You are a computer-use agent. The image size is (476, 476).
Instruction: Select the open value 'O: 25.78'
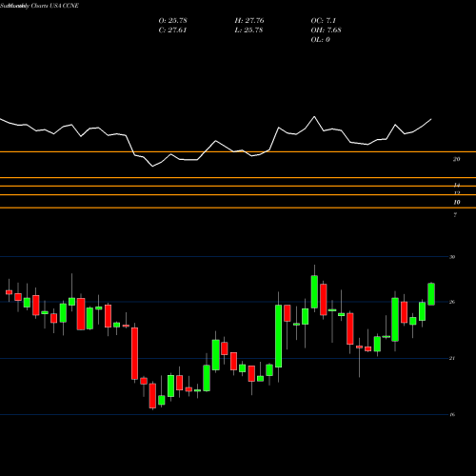point(172,21)
